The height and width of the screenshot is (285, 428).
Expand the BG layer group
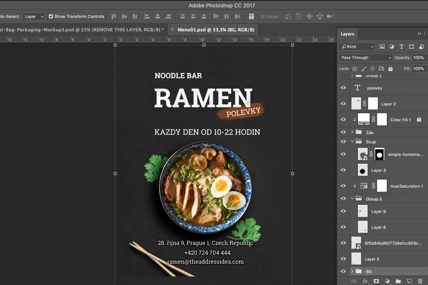[352, 271]
